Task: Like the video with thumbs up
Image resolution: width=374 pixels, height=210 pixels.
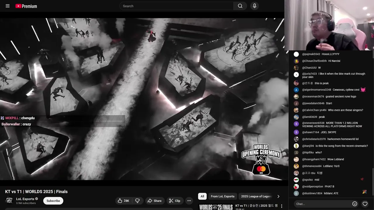Action: coord(123,201)
